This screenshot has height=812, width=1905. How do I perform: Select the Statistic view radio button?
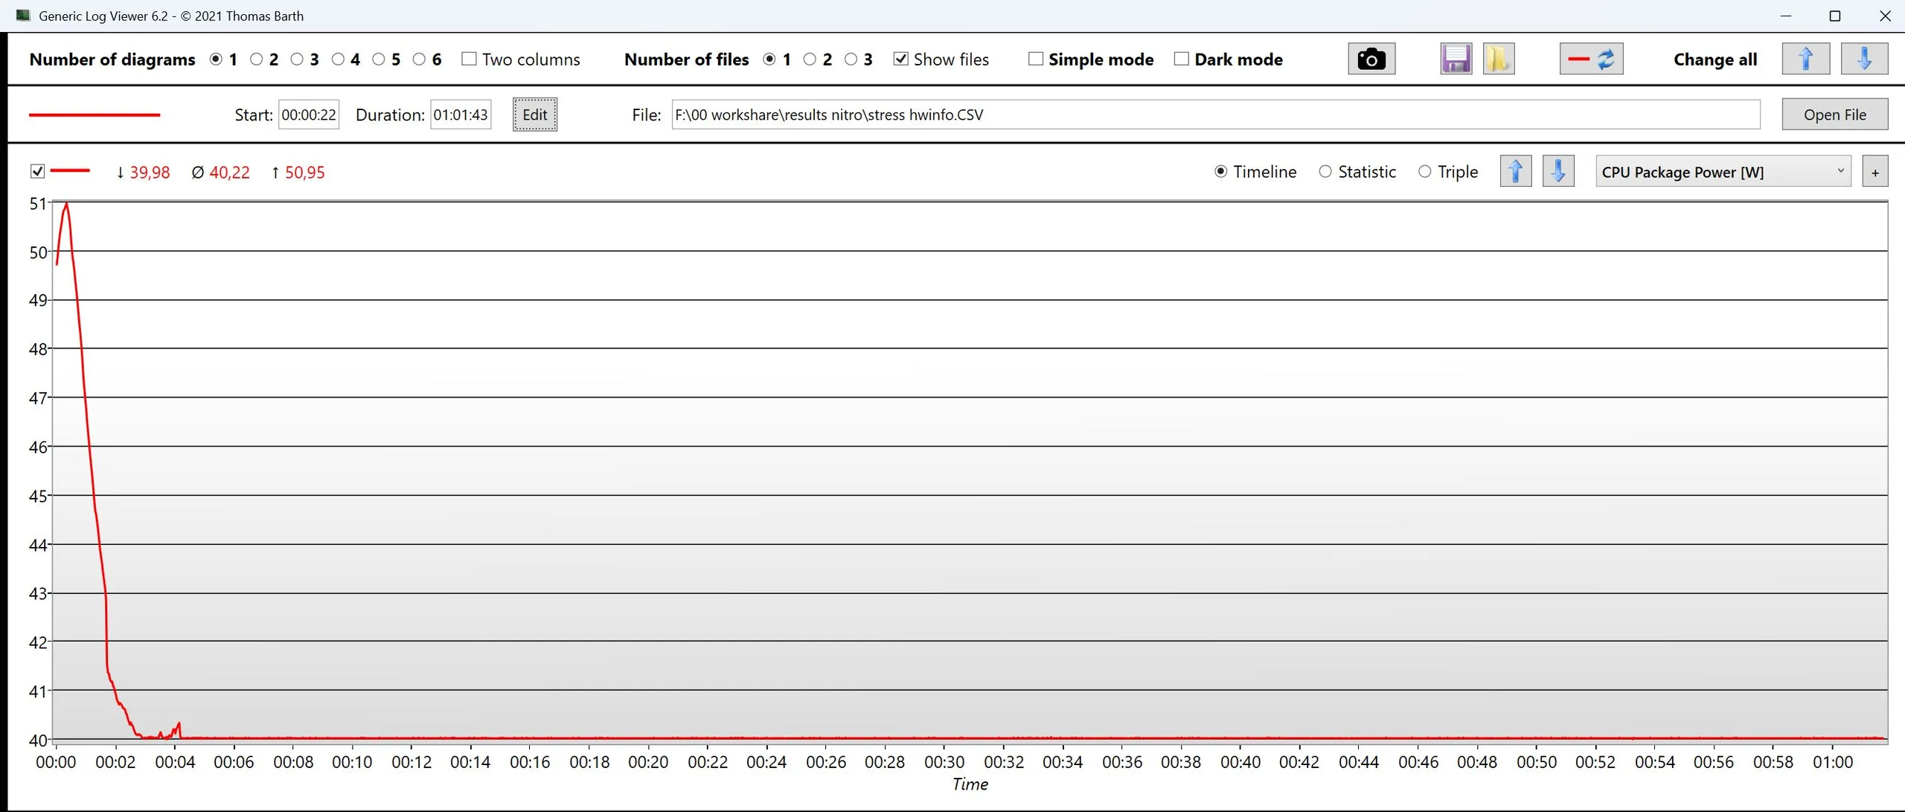point(1325,172)
